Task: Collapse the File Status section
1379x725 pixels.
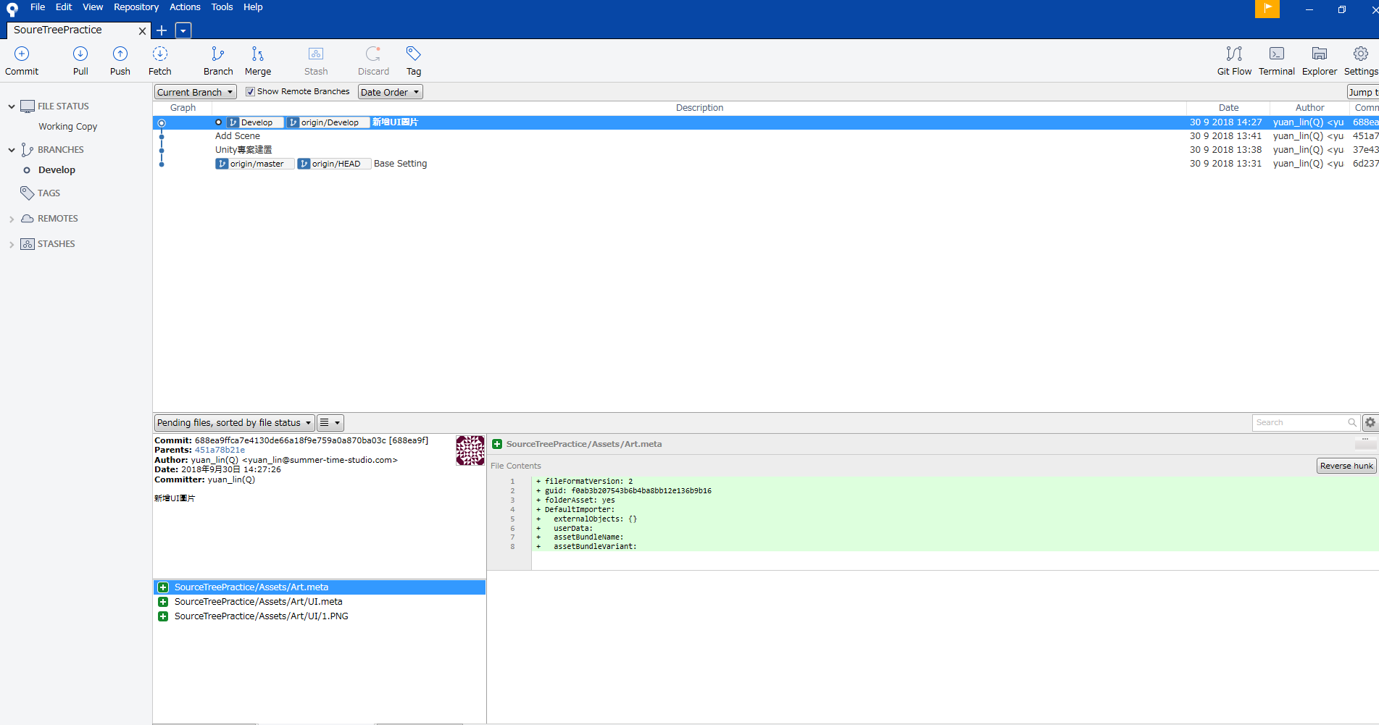Action: (x=12, y=106)
